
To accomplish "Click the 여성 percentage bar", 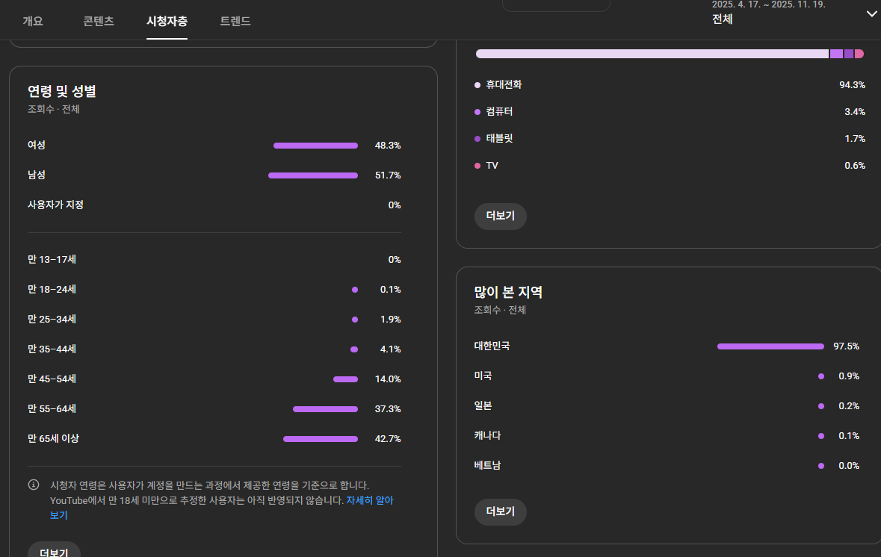I will point(315,146).
